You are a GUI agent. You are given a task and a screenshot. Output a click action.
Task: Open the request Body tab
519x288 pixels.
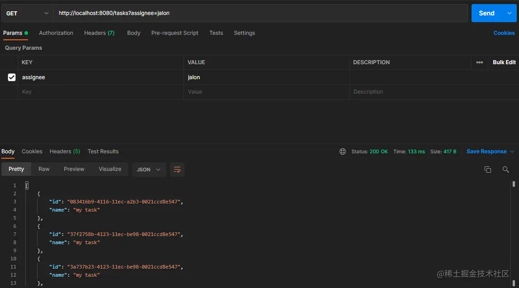tap(134, 33)
